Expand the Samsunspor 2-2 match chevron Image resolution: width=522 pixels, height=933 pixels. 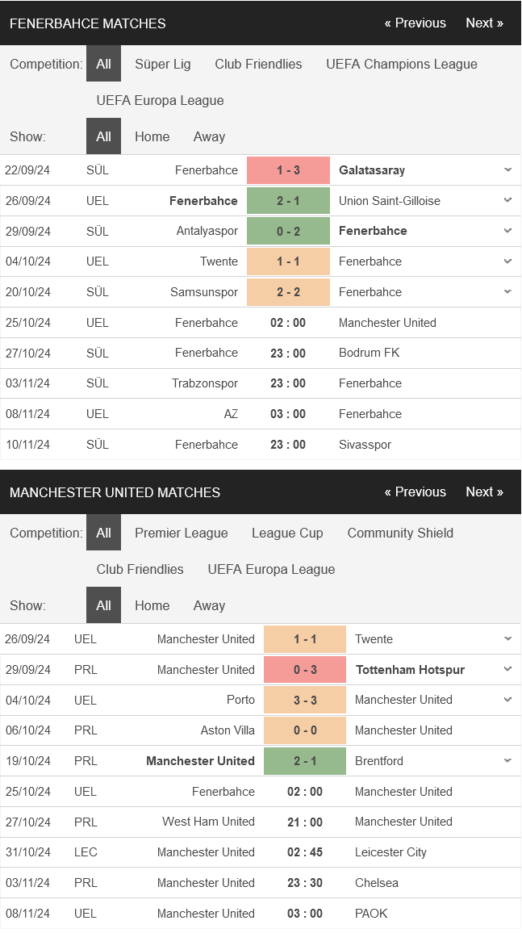(x=507, y=291)
